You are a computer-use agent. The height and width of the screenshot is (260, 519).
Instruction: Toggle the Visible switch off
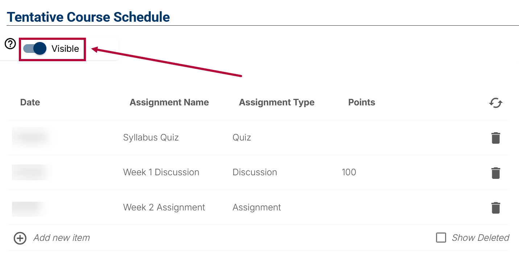(x=35, y=49)
